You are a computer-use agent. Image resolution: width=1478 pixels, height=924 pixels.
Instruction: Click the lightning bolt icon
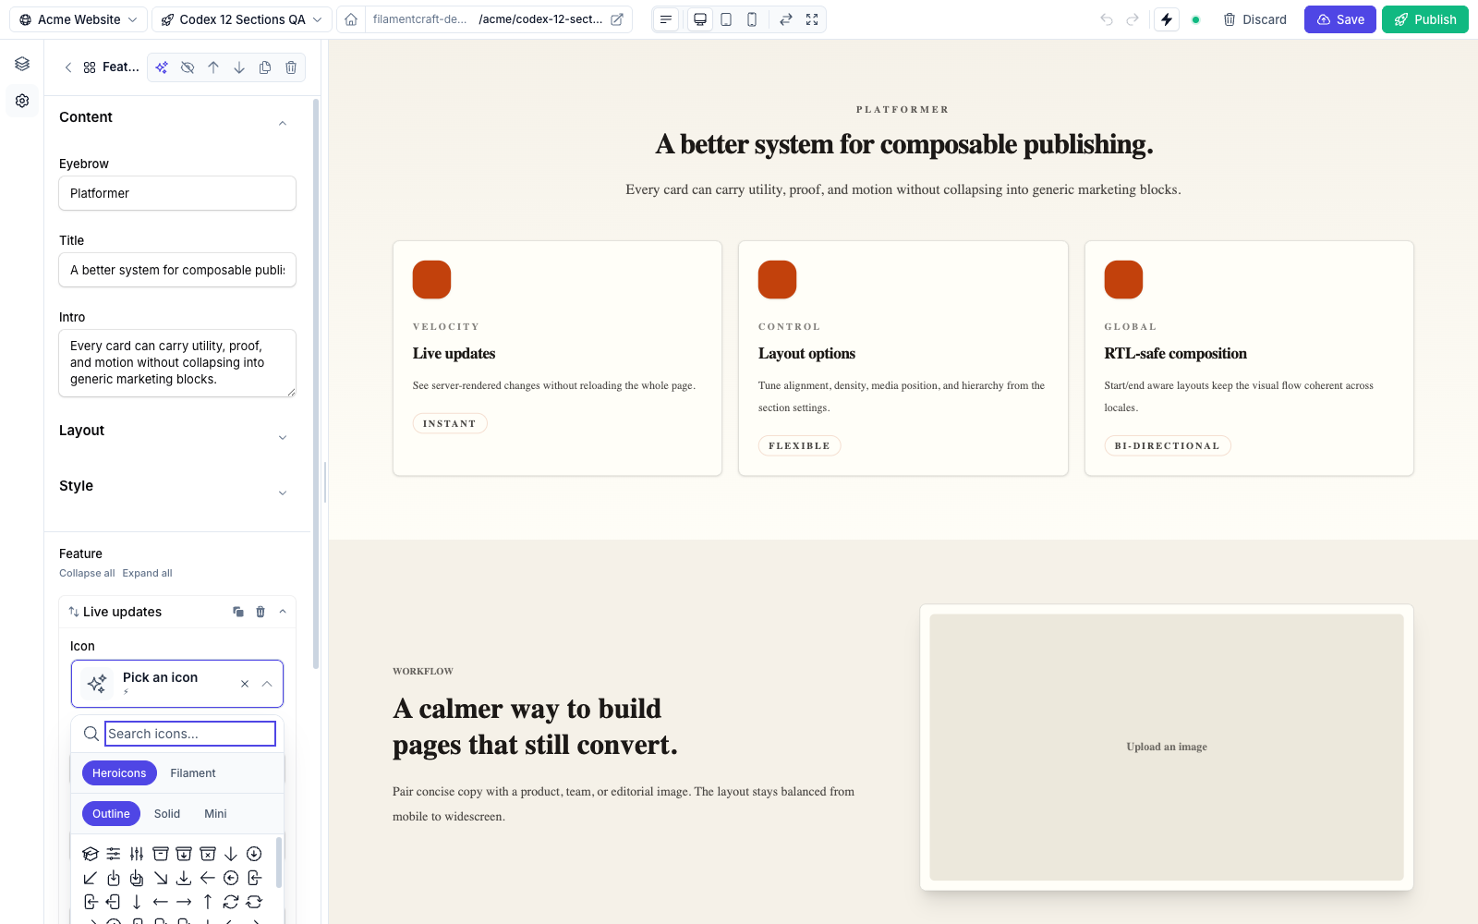tap(1167, 19)
